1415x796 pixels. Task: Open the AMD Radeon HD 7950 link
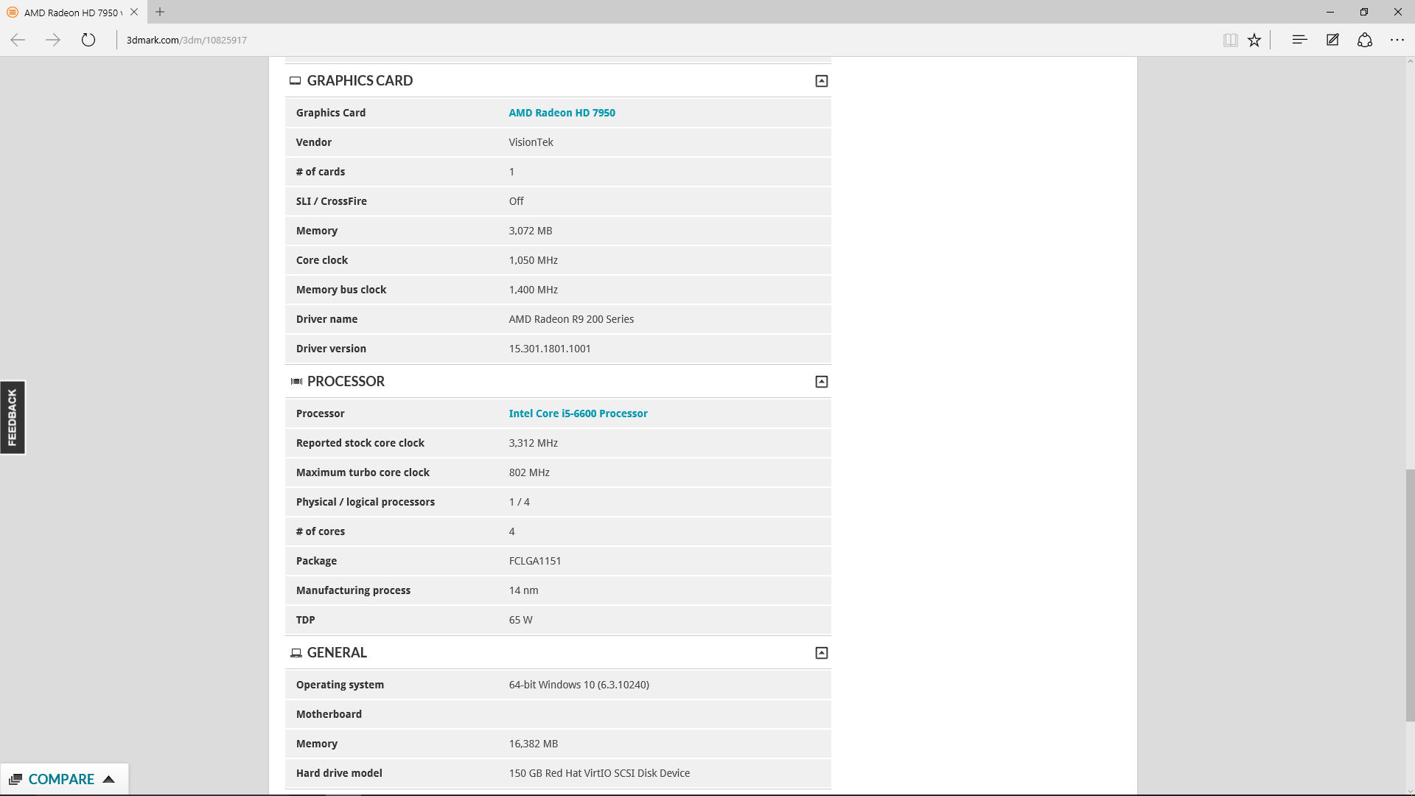(562, 113)
